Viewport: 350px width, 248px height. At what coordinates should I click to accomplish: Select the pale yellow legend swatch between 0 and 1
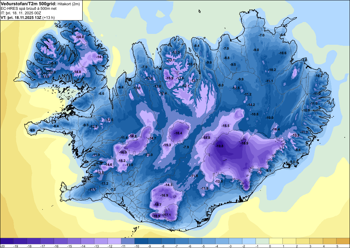tap(276, 241)
